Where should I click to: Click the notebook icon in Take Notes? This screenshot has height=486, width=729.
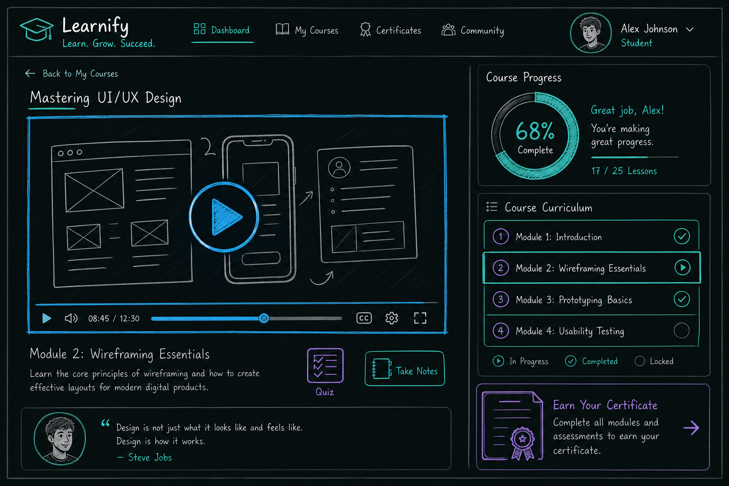(x=382, y=369)
